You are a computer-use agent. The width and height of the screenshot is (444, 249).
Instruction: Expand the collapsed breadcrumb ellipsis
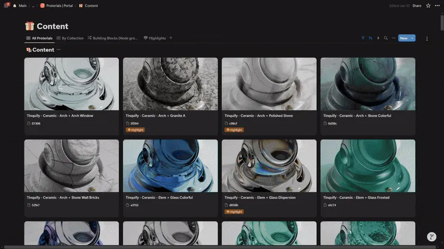[33, 6]
